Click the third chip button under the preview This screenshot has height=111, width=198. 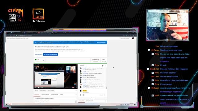[x=51, y=91]
